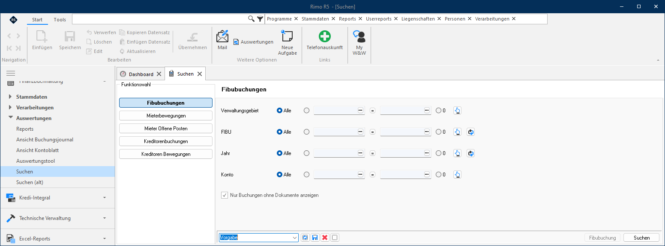Open Ansicht Buchungsjournal in sidebar
The image size is (665, 246).
coord(45,140)
